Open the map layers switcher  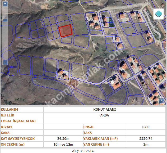pos(159,14)
